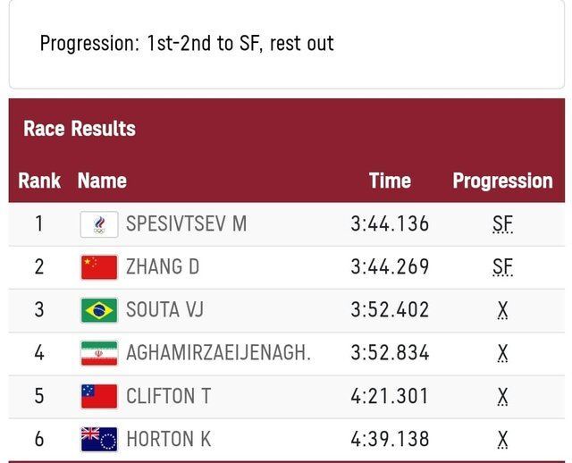
Task: Click the Cook Islands flag beside Horton K
Action: click(99, 439)
